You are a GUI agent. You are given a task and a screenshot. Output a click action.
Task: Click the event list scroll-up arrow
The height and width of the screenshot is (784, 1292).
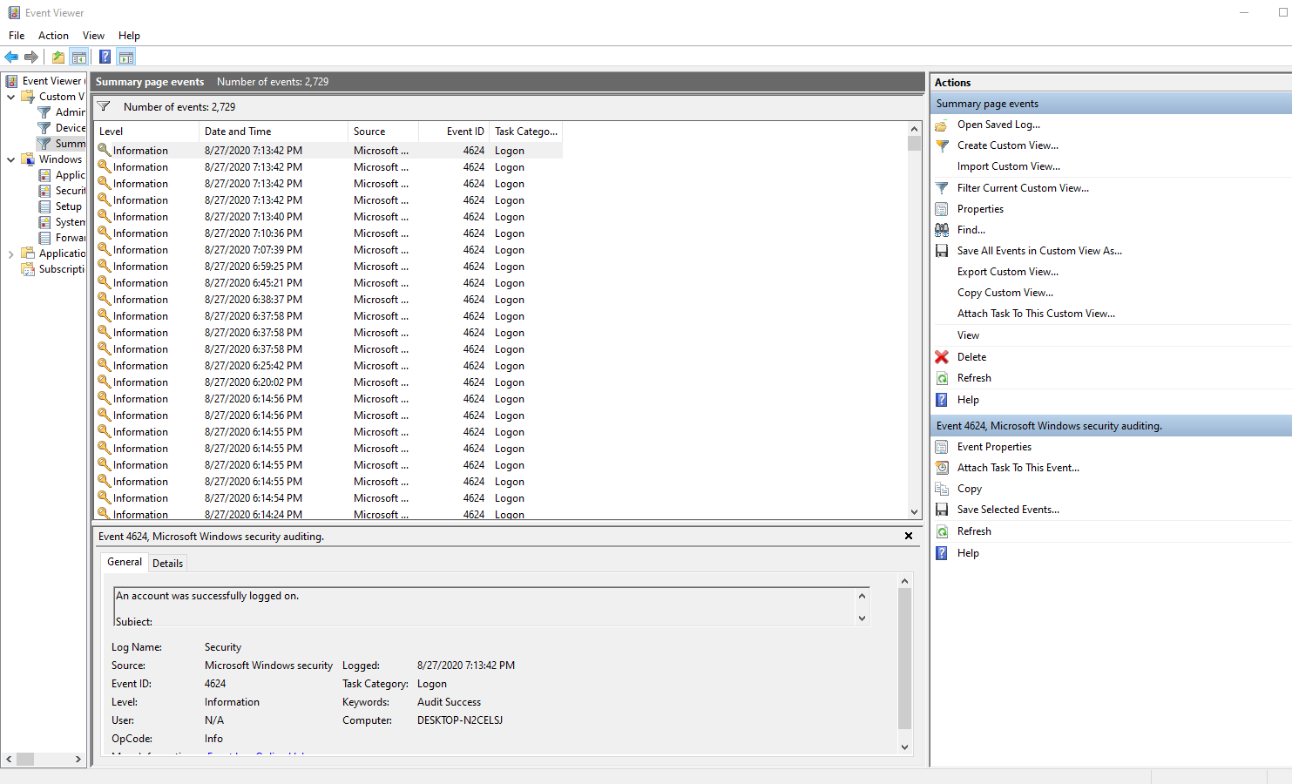pyautogui.click(x=914, y=129)
